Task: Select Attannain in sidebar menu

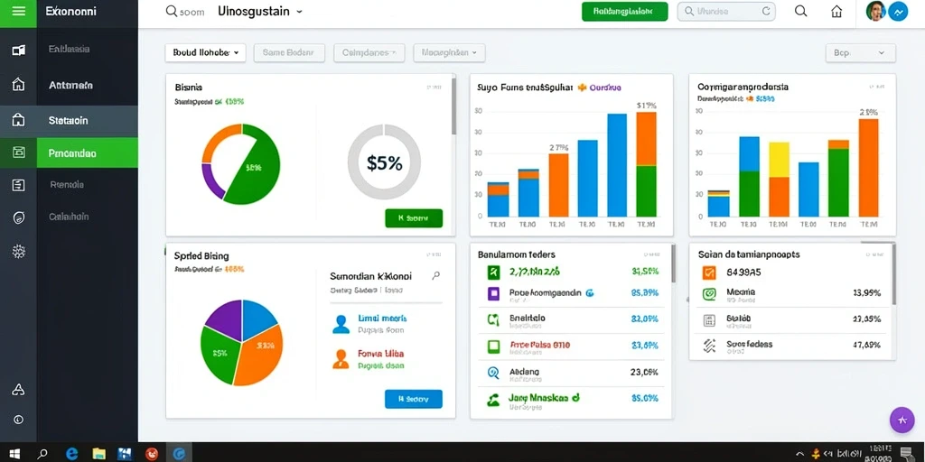Action: click(x=88, y=86)
